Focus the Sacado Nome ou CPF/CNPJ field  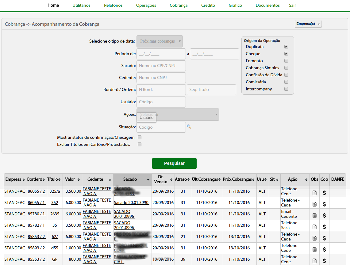tap(161, 66)
